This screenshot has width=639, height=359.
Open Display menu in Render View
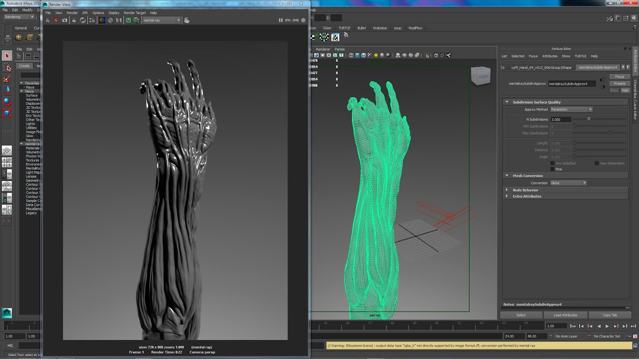point(114,12)
